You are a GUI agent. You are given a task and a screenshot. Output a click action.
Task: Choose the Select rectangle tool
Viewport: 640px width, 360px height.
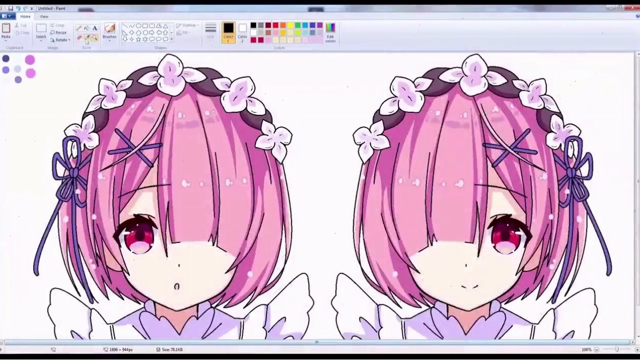point(41,28)
